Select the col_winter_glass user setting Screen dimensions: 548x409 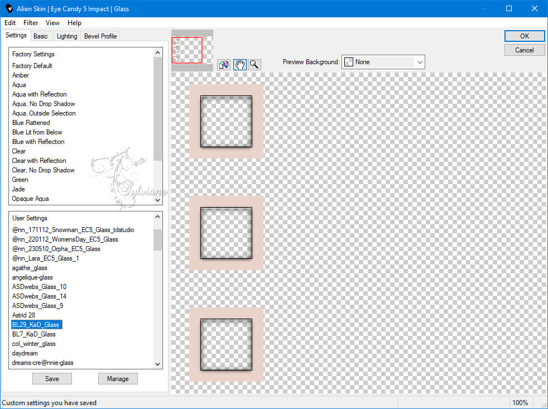pos(34,344)
